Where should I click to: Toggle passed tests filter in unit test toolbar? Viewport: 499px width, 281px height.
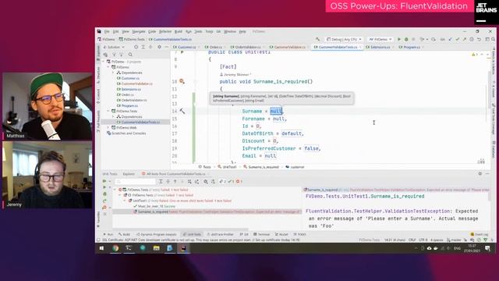click(x=231, y=181)
